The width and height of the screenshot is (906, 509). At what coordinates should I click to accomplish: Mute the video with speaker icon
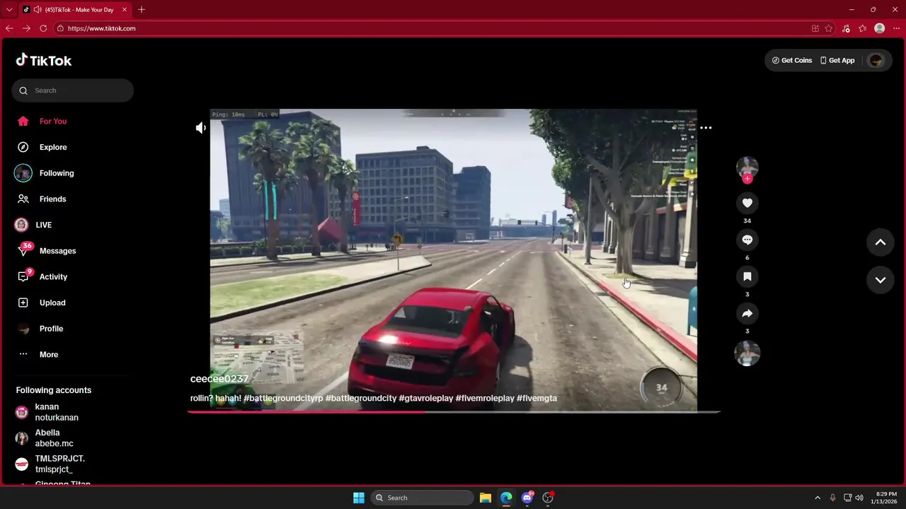point(201,127)
